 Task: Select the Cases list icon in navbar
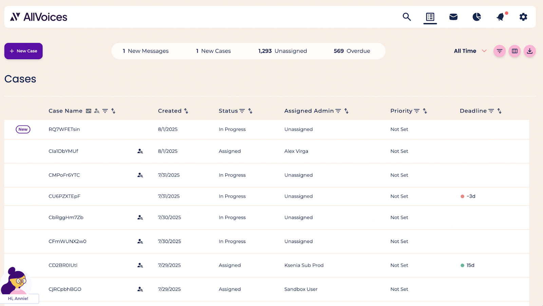pyautogui.click(x=430, y=17)
